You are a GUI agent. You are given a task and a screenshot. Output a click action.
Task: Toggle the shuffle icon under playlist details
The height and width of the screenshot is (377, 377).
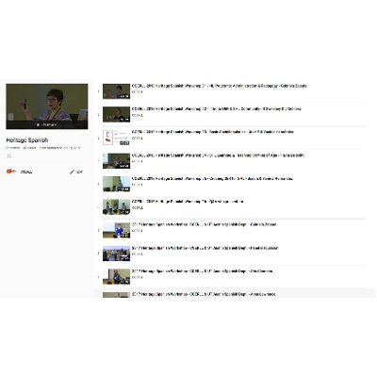point(8,156)
